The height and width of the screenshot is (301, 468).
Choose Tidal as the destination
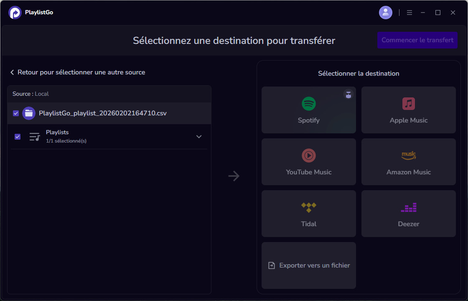pos(308,214)
